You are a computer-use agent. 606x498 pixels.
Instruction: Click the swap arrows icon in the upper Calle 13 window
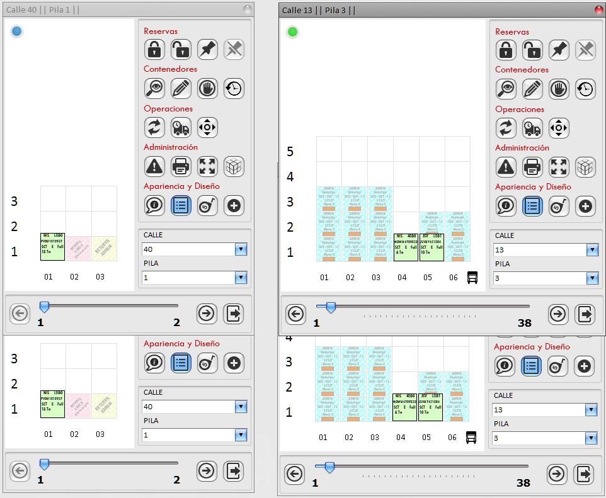[506, 128]
